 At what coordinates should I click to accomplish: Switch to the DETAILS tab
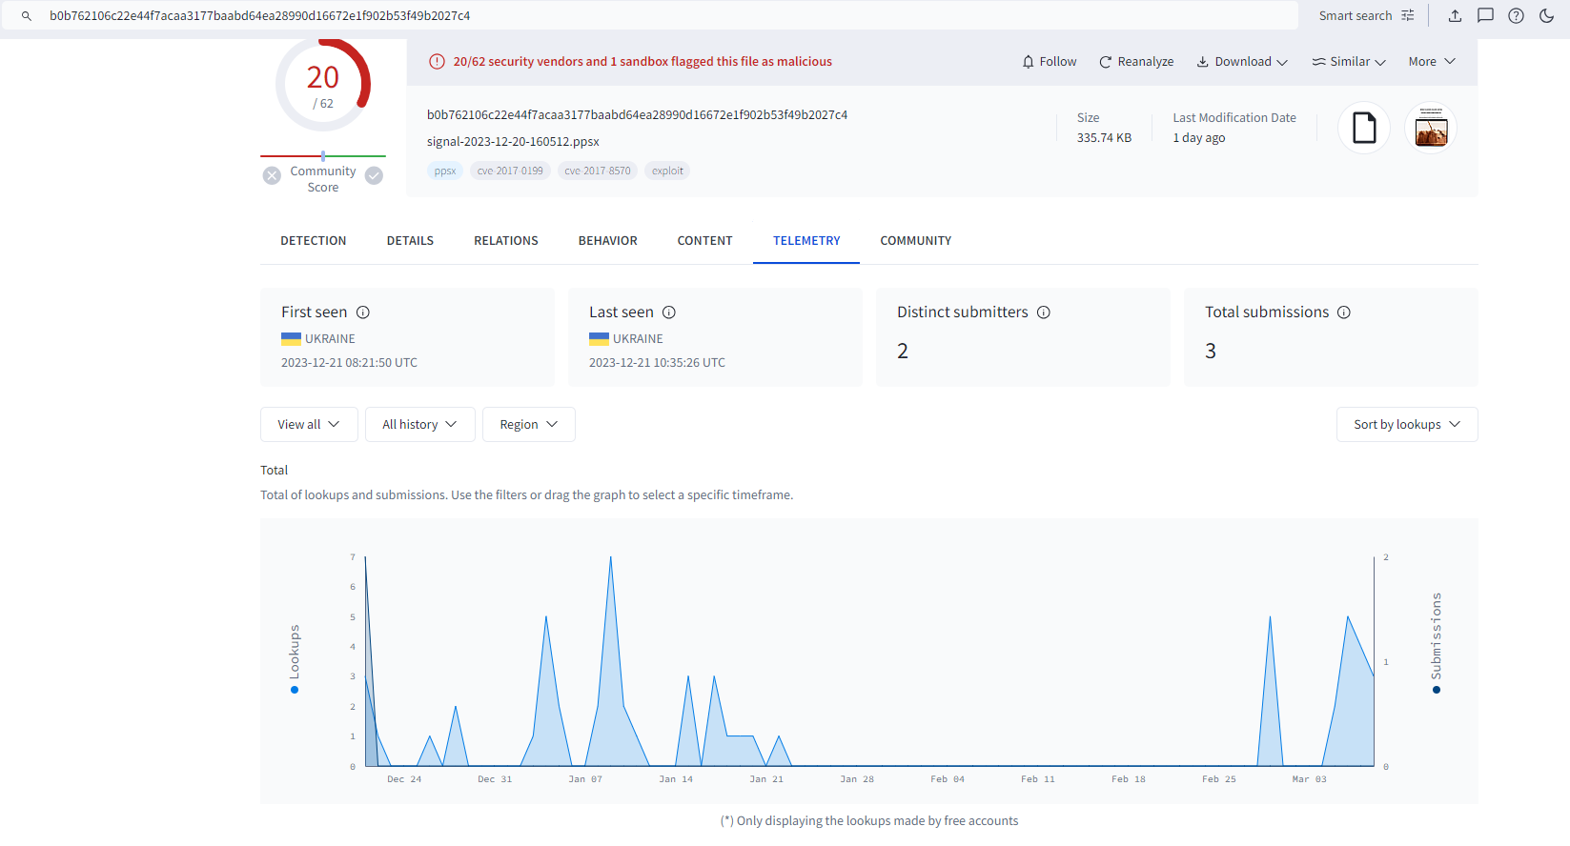point(410,241)
